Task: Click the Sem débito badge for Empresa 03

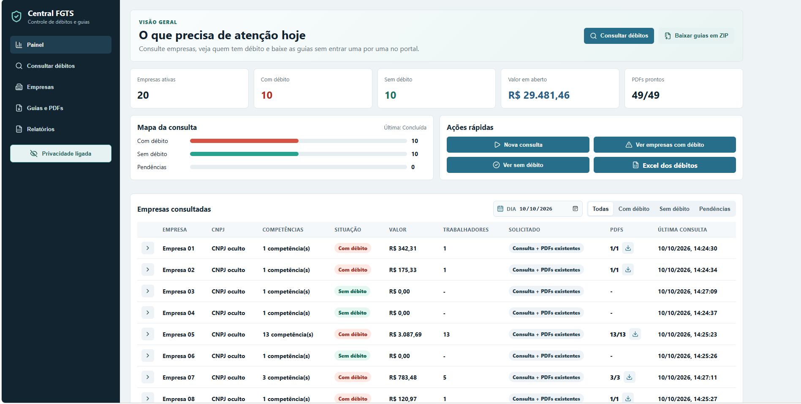Action: pos(352,291)
